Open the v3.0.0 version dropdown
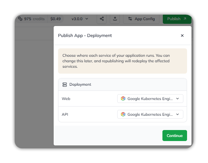This screenshot has height=163, width=208. pos(80,19)
